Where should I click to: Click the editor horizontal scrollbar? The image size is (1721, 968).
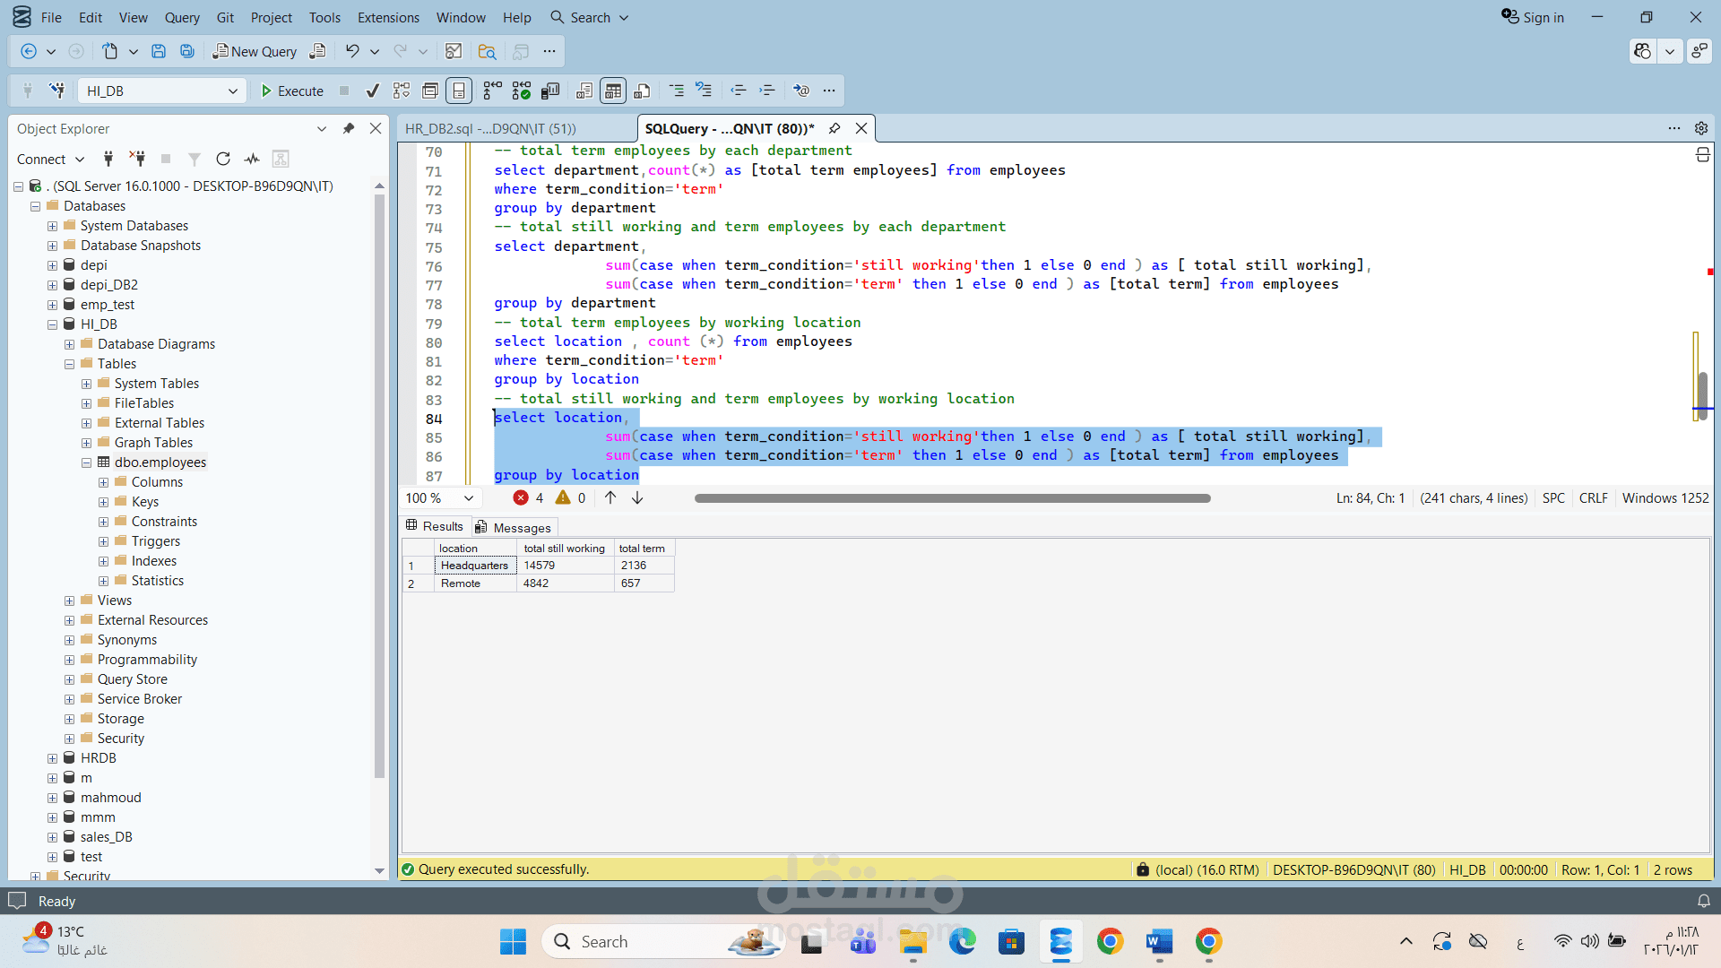click(x=952, y=498)
